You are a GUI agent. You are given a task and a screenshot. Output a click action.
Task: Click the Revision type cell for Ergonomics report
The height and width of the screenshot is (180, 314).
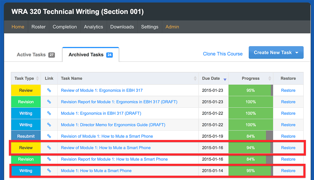[26, 102]
